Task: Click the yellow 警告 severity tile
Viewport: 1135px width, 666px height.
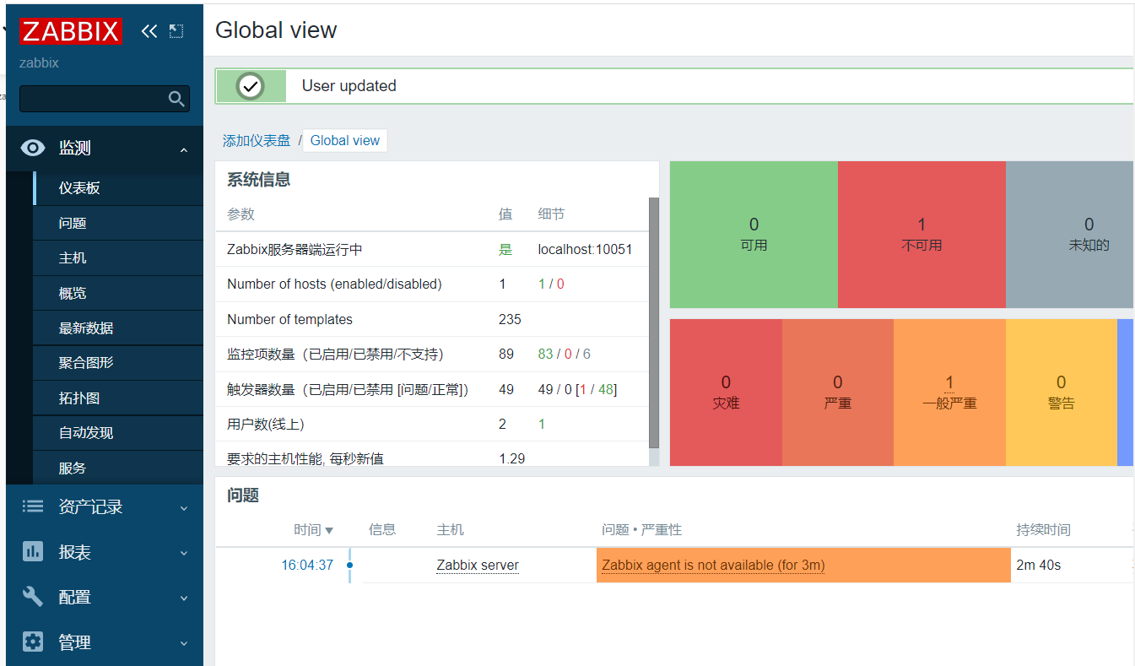Action: 1062,393
